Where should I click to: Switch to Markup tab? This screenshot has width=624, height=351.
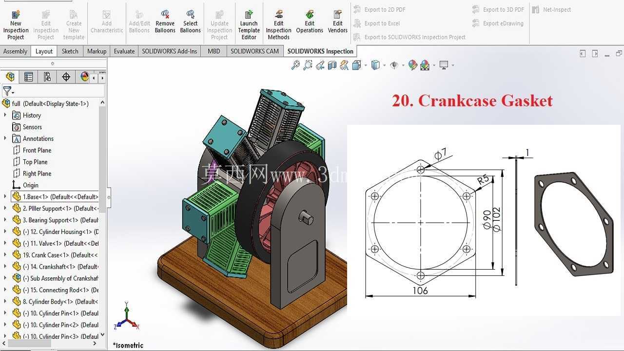point(97,51)
